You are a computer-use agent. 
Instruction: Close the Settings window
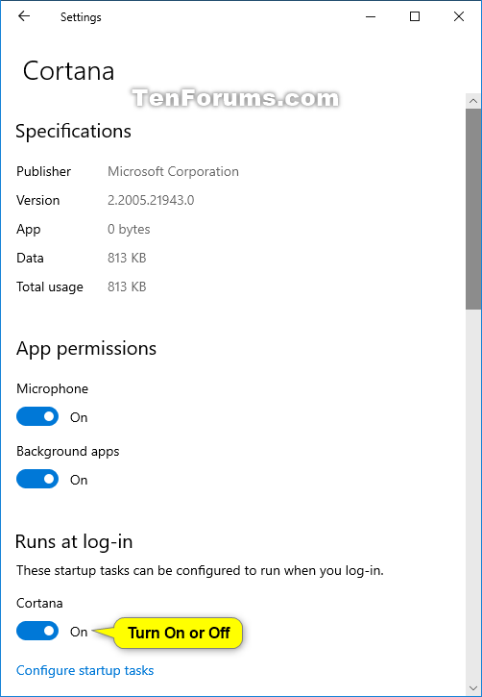[x=459, y=16]
